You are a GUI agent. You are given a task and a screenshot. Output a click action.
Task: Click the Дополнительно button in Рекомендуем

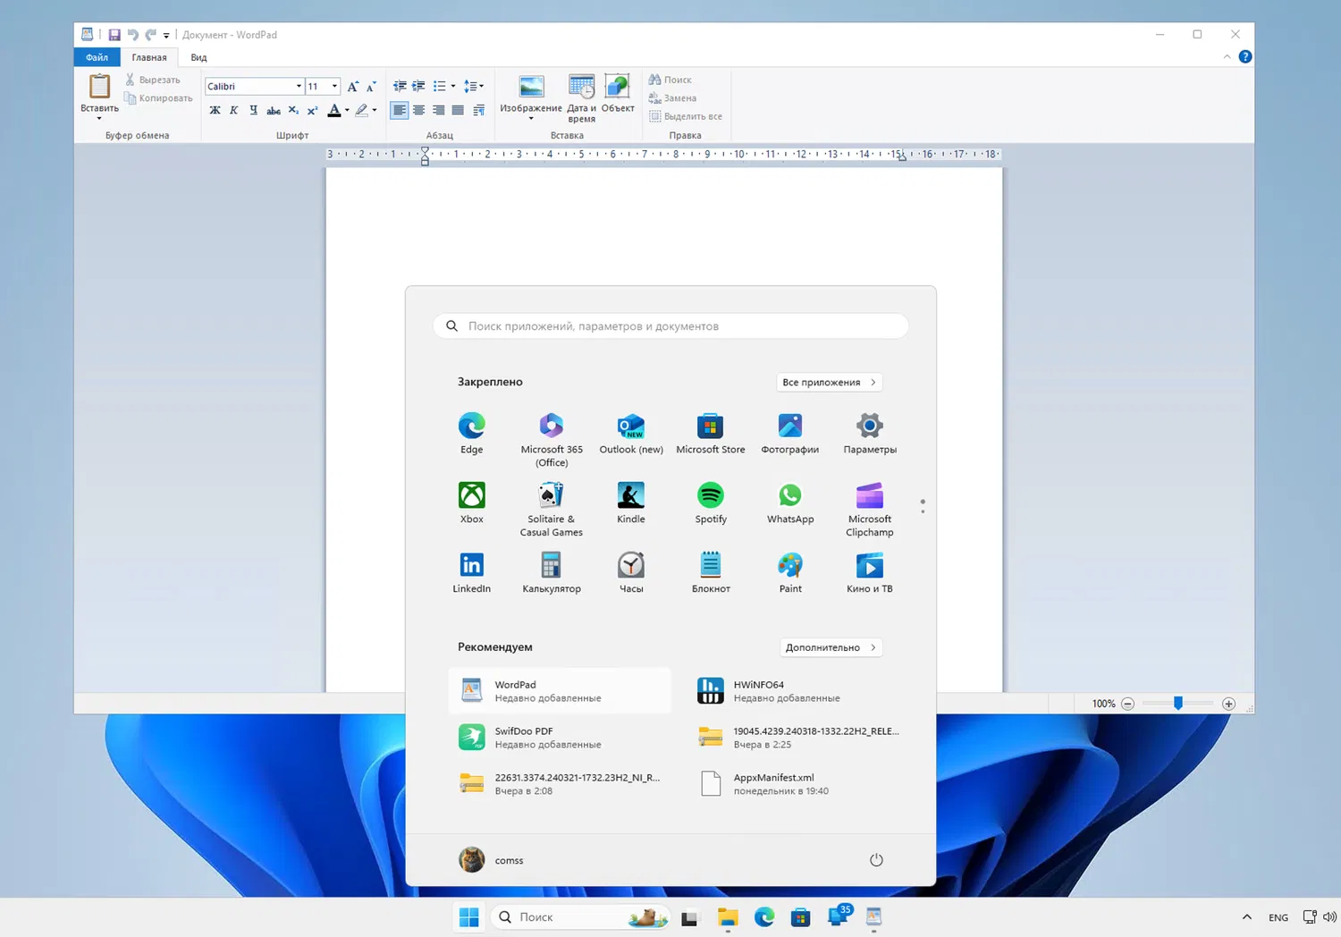(831, 647)
